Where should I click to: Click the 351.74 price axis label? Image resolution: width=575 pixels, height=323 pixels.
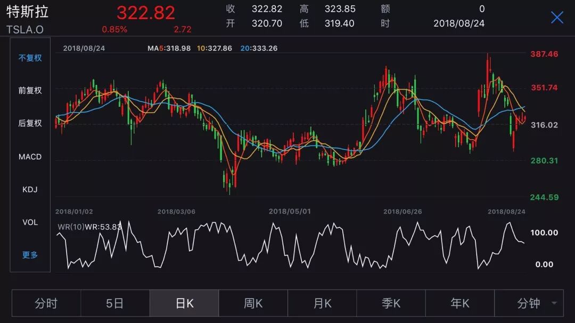pos(544,88)
